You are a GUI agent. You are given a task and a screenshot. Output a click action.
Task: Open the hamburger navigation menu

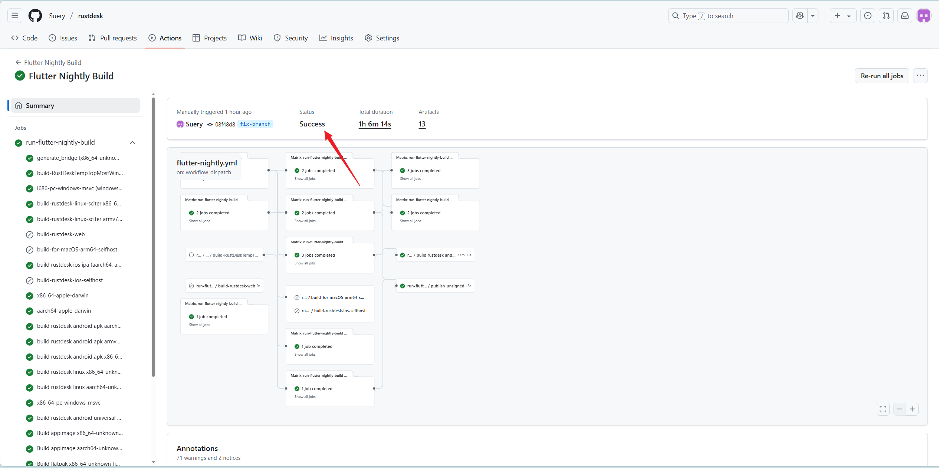point(15,16)
